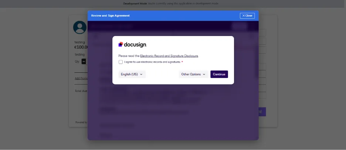Click the 'Total due' label
The width and height of the screenshot is (346, 150).
tap(81, 91)
